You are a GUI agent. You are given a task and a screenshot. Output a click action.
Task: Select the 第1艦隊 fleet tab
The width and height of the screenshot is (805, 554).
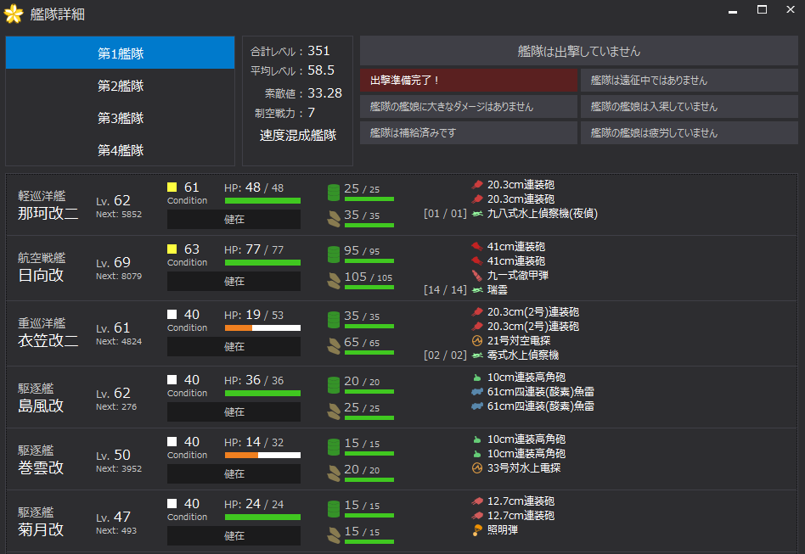point(120,53)
